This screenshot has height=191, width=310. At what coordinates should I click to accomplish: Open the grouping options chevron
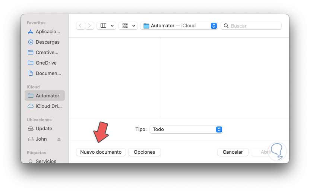pos(134,26)
